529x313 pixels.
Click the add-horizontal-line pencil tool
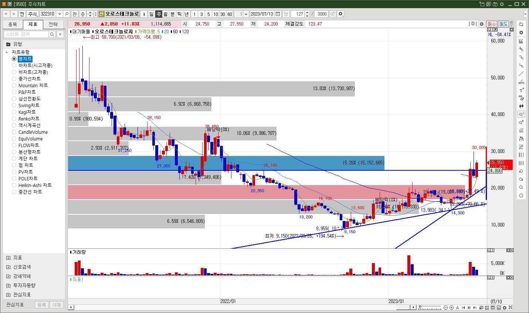coord(521,57)
